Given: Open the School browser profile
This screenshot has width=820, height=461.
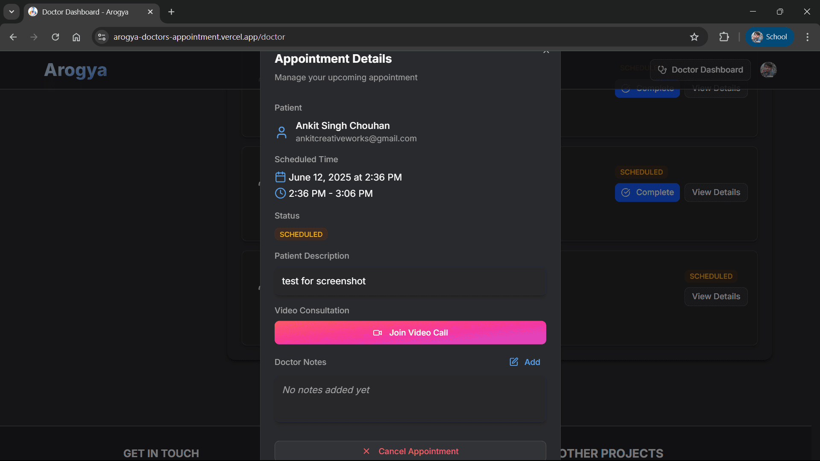Looking at the screenshot, I should coord(770,37).
